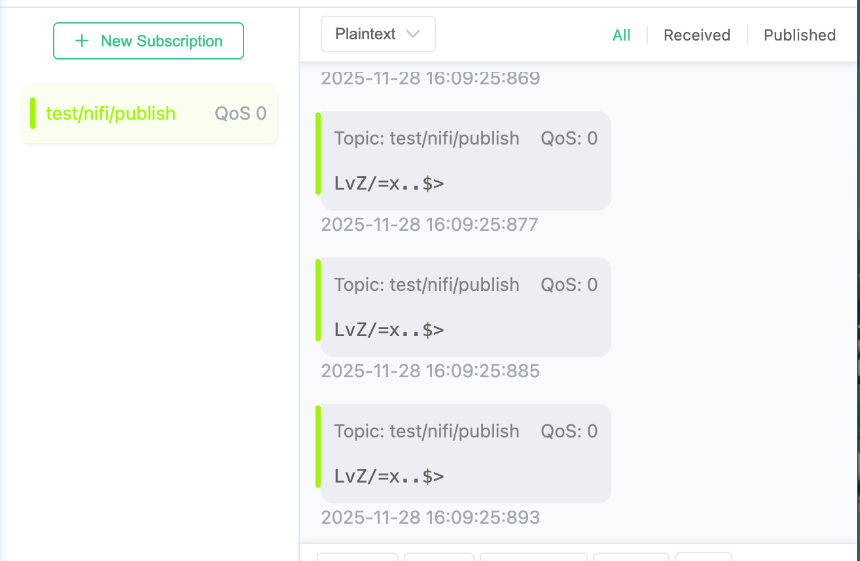The height and width of the screenshot is (561, 860).
Task: Click the payload text LvZ/=x..$> in the second message
Action: (x=389, y=330)
